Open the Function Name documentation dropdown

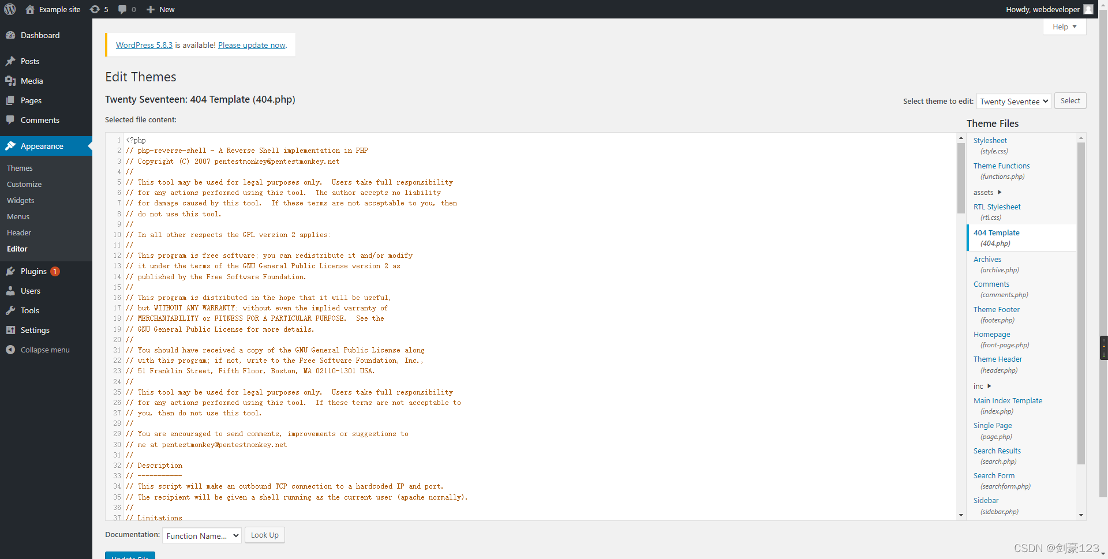click(x=202, y=535)
